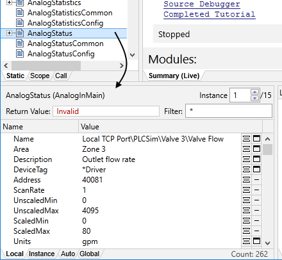
Task: Expand the AnalogStatus tree node
Action: pos(9,33)
